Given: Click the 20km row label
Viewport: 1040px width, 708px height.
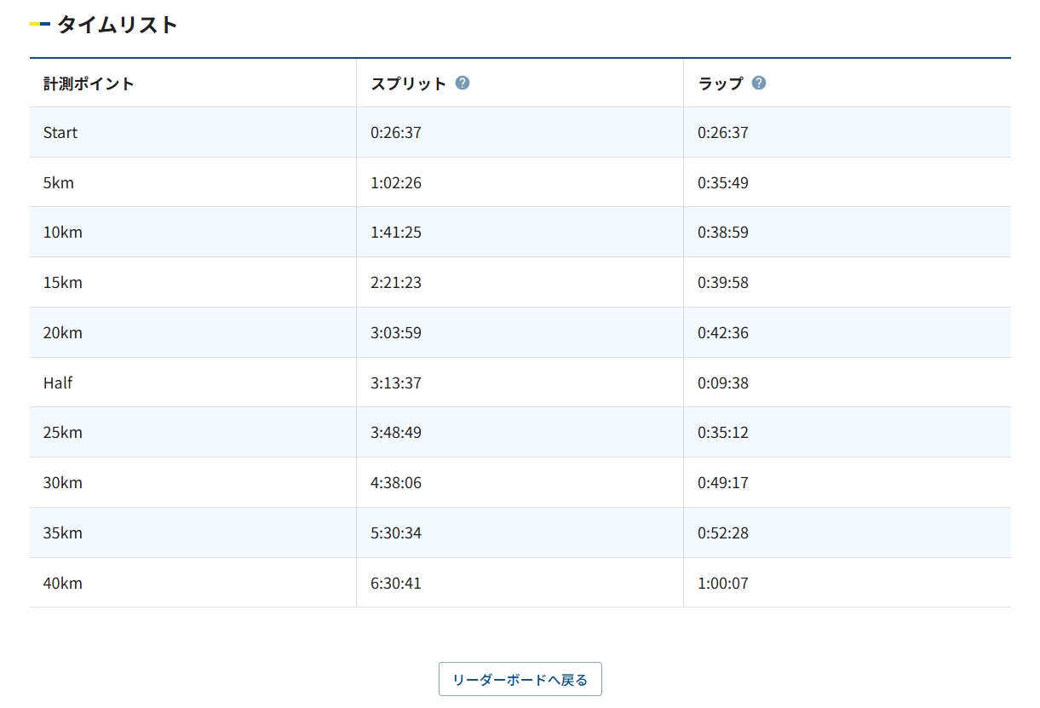Looking at the screenshot, I should 63,333.
